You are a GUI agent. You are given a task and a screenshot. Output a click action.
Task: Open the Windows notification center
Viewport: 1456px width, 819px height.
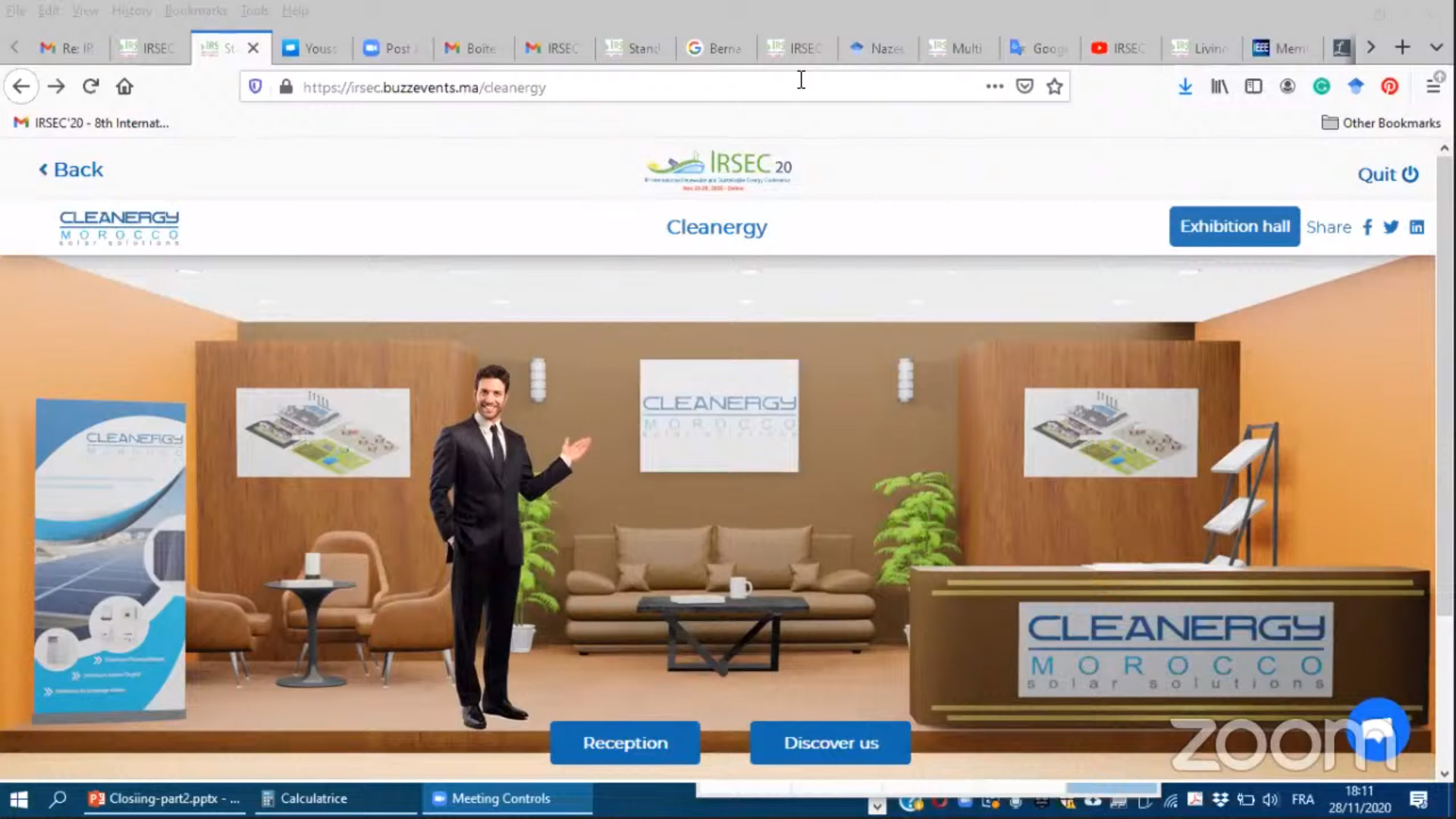(x=1419, y=799)
